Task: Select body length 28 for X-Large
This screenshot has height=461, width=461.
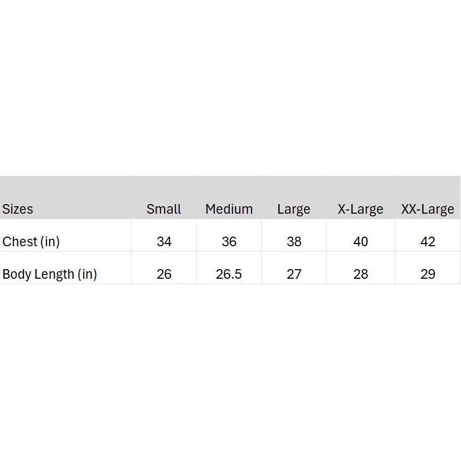Action: coord(361,274)
